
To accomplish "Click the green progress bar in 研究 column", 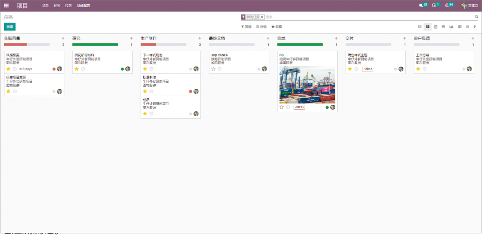I will (95, 45).
